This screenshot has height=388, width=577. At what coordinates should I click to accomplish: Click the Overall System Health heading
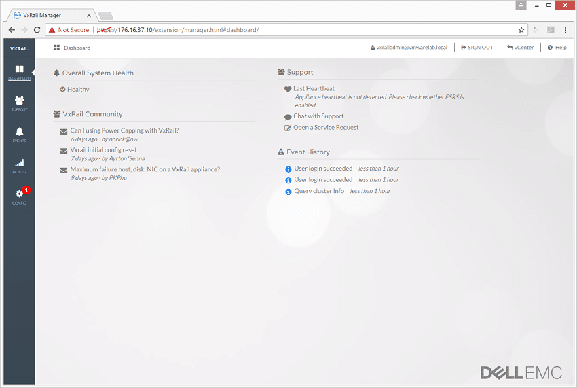click(98, 73)
